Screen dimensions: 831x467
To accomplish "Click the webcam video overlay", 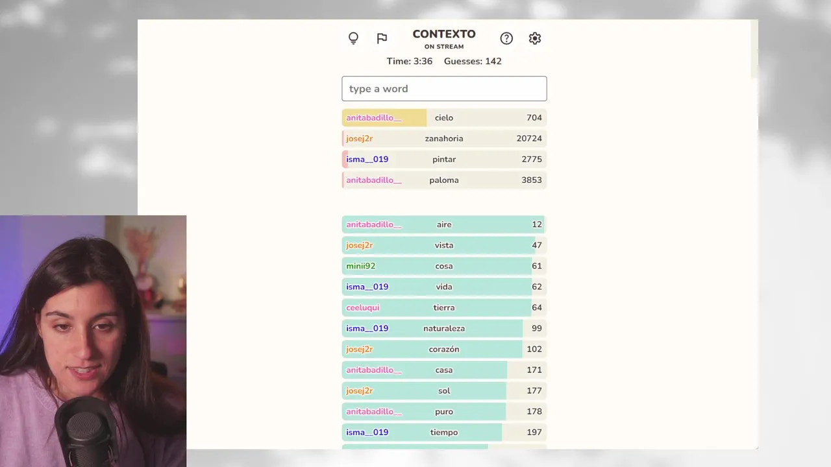I will coord(93,341).
